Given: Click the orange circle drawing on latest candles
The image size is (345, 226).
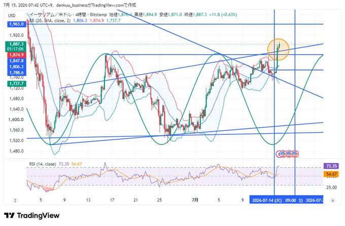Looking at the screenshot, I should tap(278, 50).
